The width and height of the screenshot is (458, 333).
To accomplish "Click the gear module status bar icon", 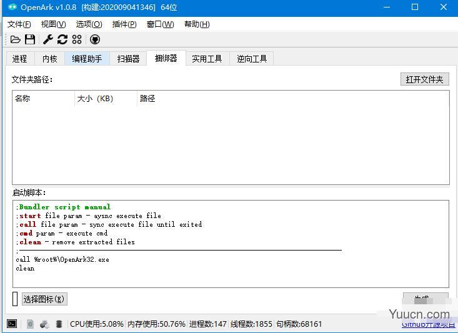I will click(x=30, y=324).
